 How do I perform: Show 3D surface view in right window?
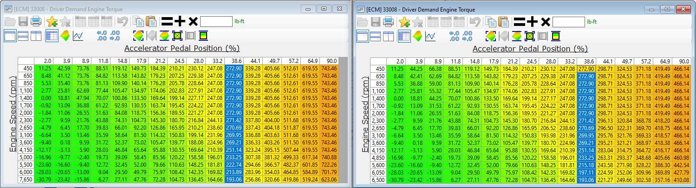pyautogui.click(x=417, y=36)
